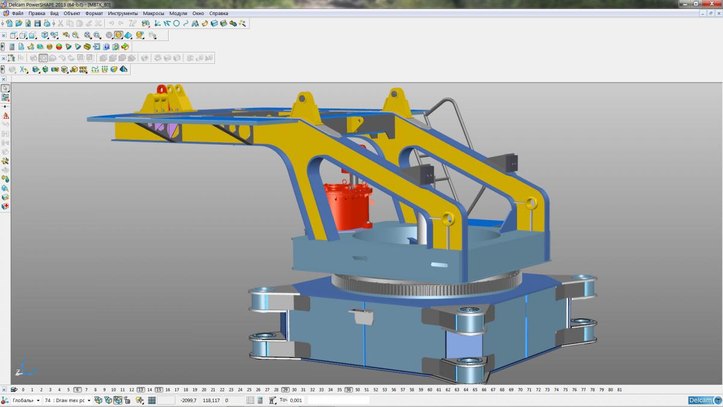Click the layers stack icon beside level 0
Screen dimensions: 723x407
click(x=14, y=390)
